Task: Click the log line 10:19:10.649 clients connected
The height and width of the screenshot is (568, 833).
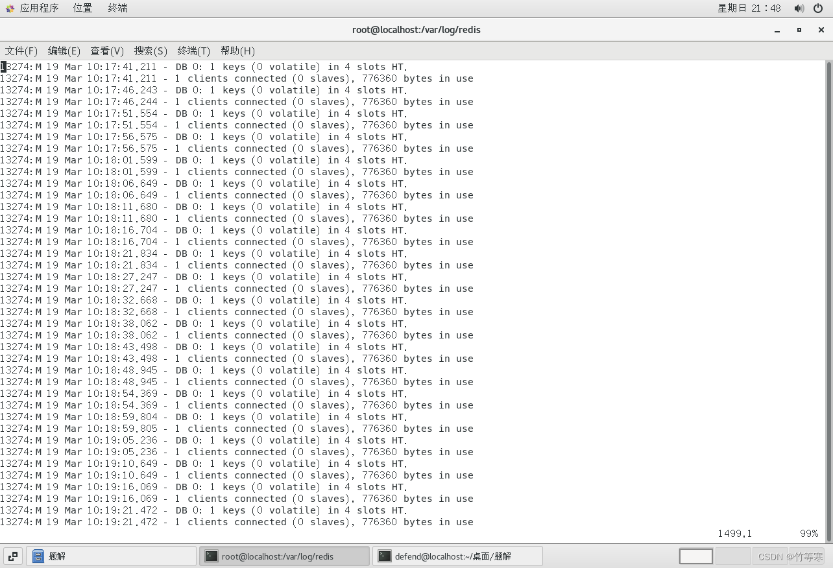Action: coord(237,475)
